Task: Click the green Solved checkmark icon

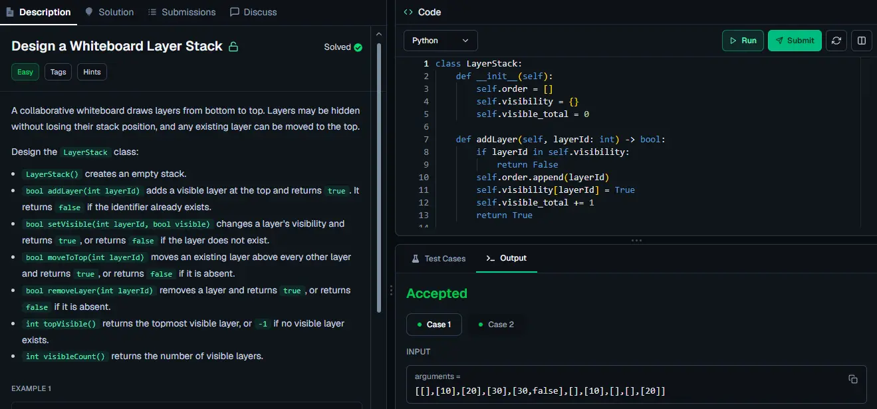Action: pos(358,47)
